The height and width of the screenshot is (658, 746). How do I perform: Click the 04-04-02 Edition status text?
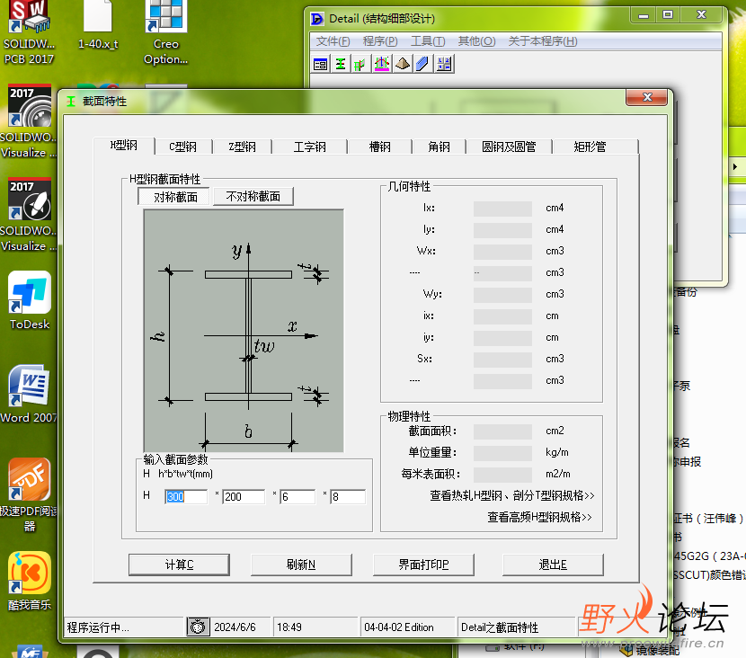click(399, 627)
